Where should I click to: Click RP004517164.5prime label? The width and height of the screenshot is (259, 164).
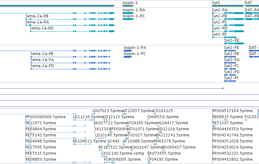point(232,111)
